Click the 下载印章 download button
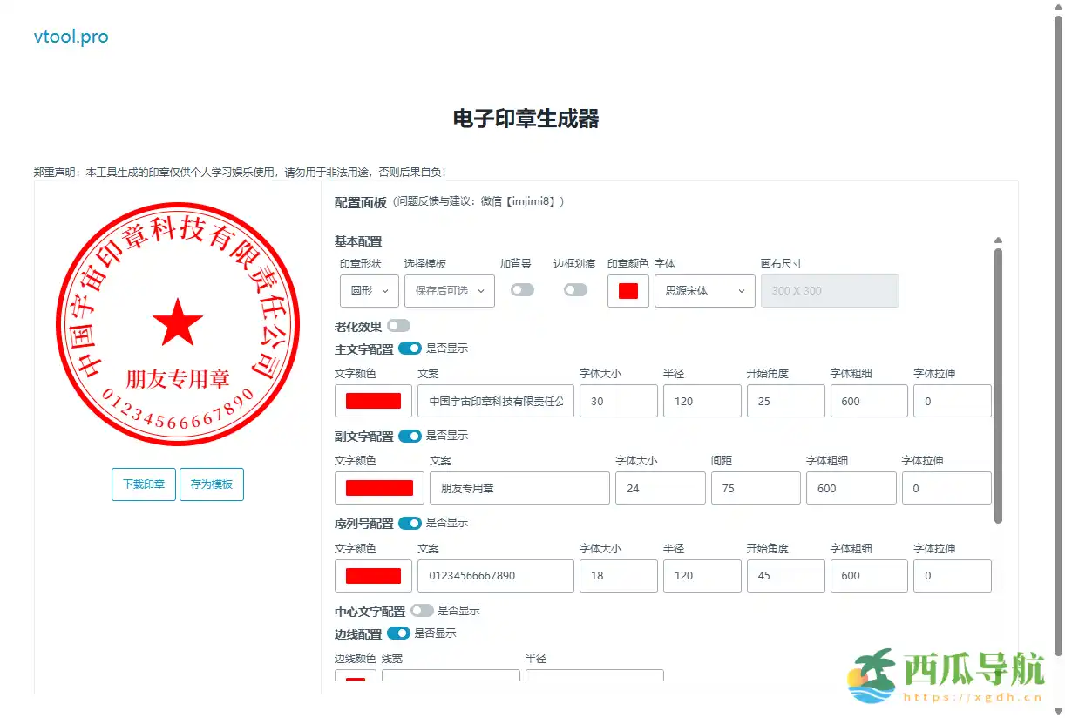Screen dimensions: 1065x718 coord(143,484)
